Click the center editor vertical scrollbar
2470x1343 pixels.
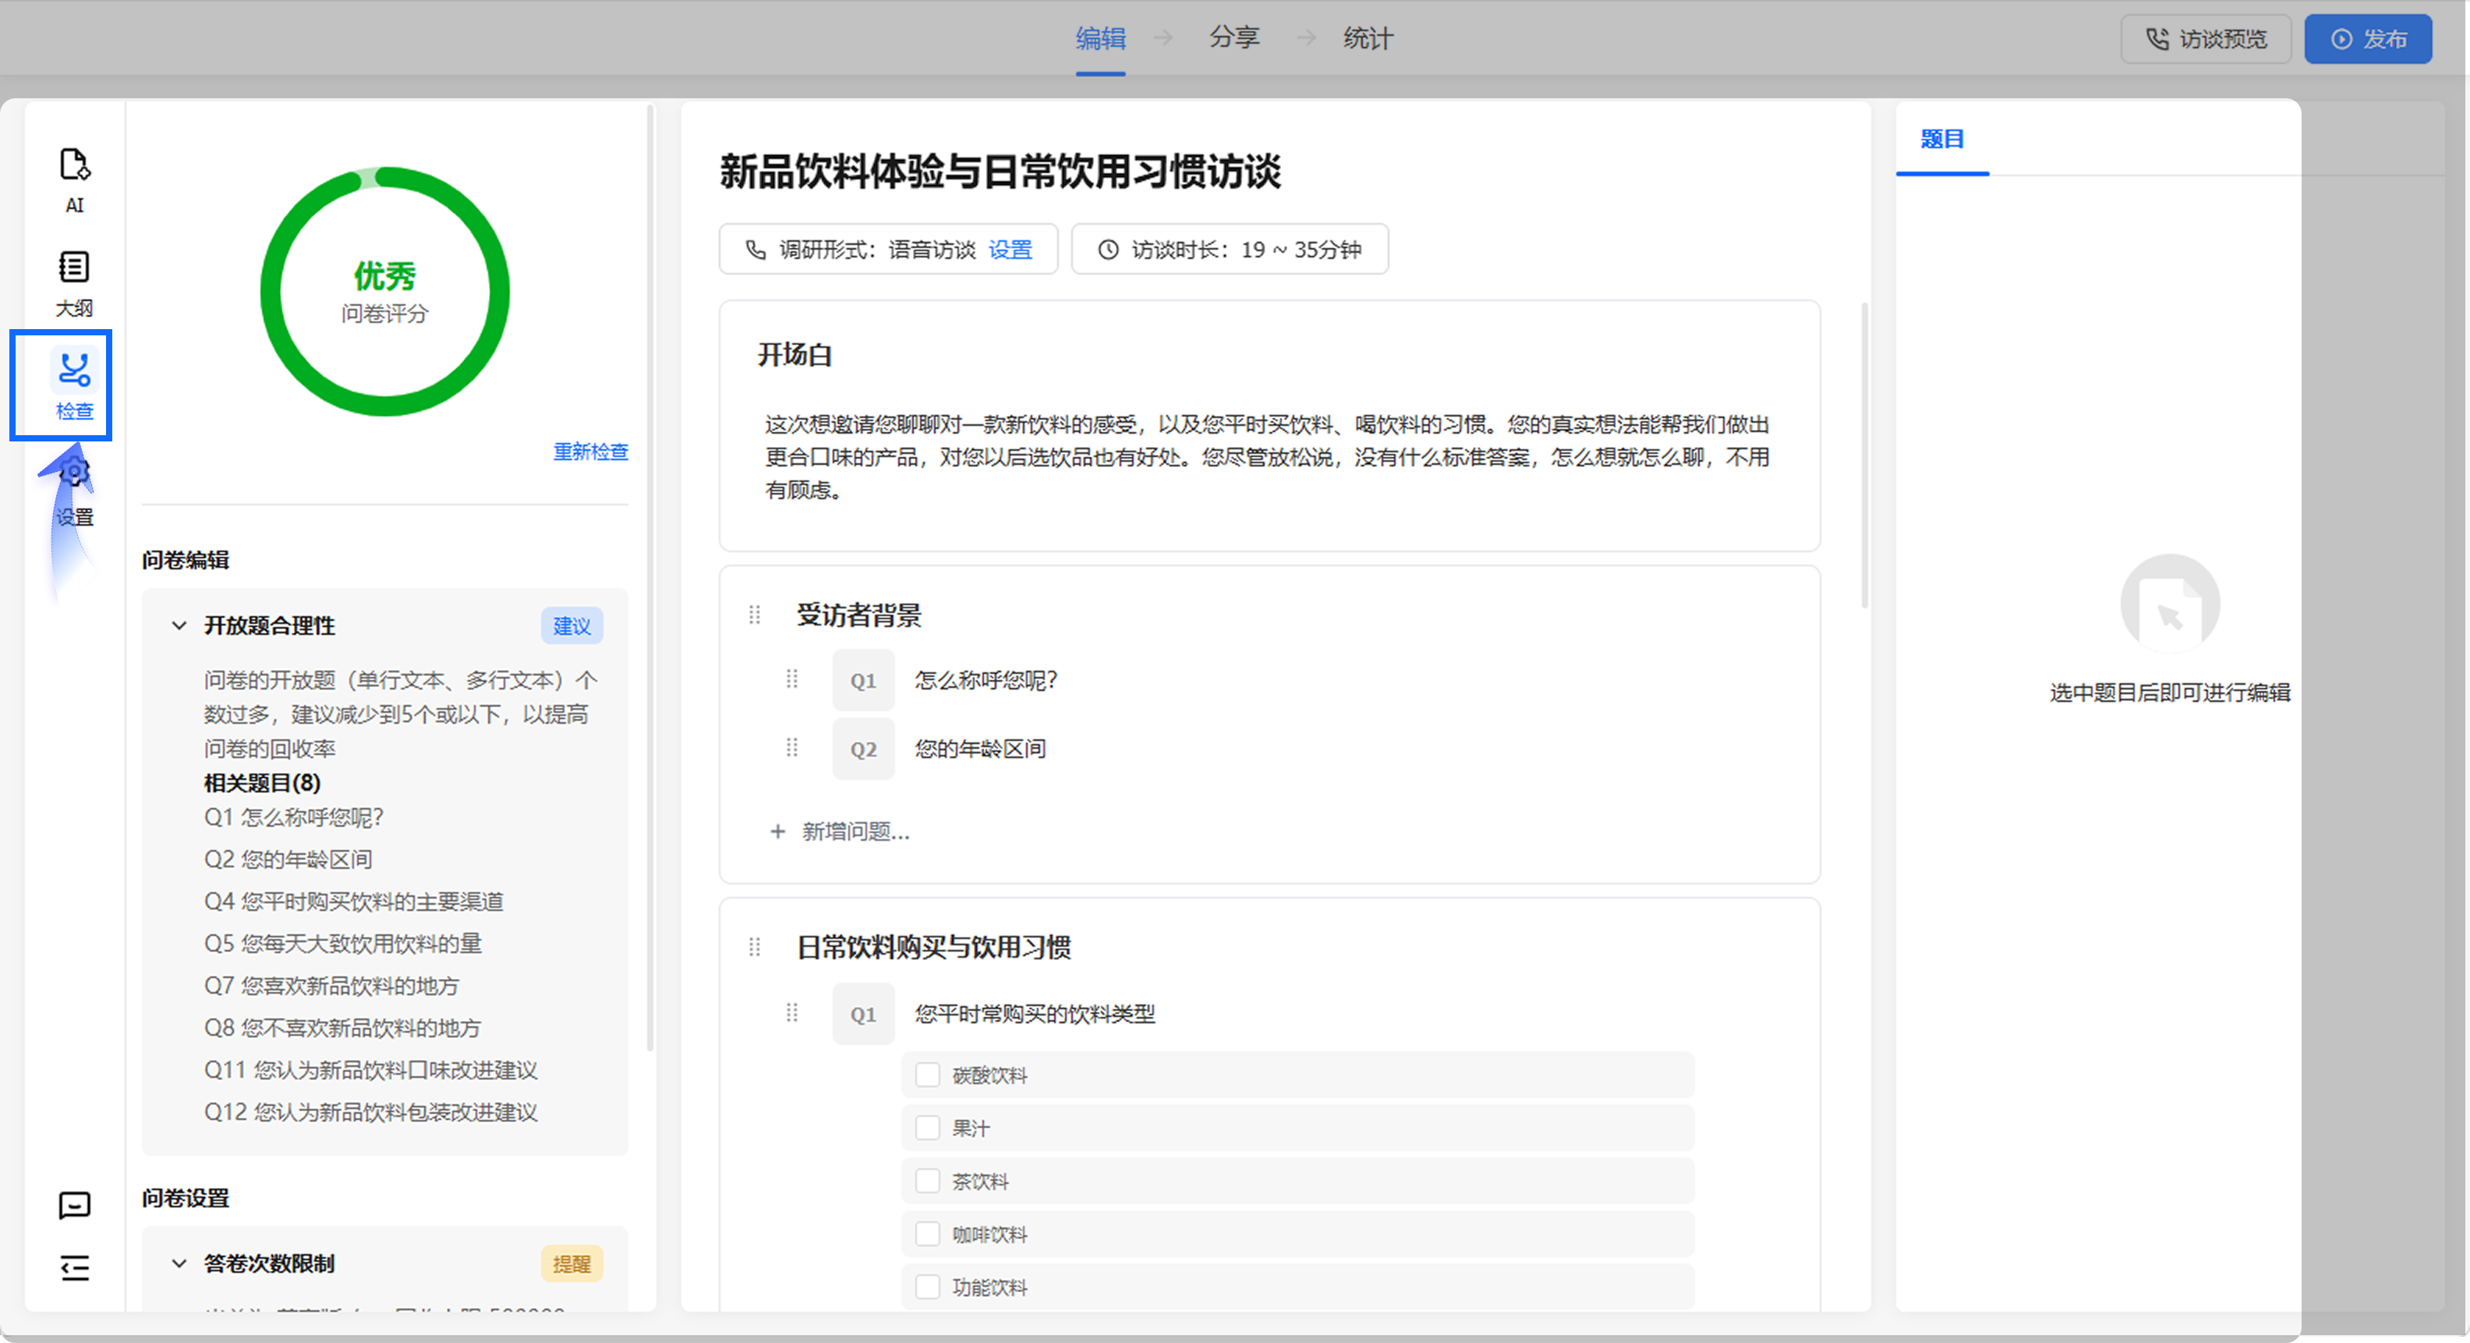(1864, 455)
